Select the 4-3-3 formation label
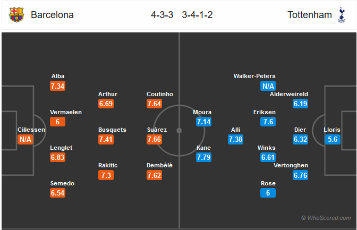The image size is (357, 230). (x=162, y=15)
